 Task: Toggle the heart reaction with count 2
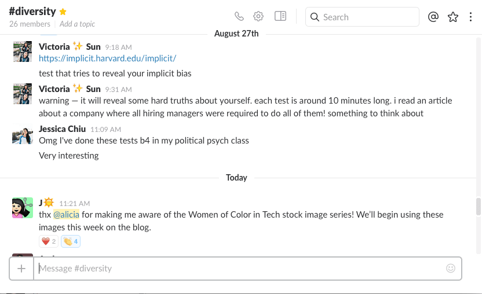coord(49,241)
